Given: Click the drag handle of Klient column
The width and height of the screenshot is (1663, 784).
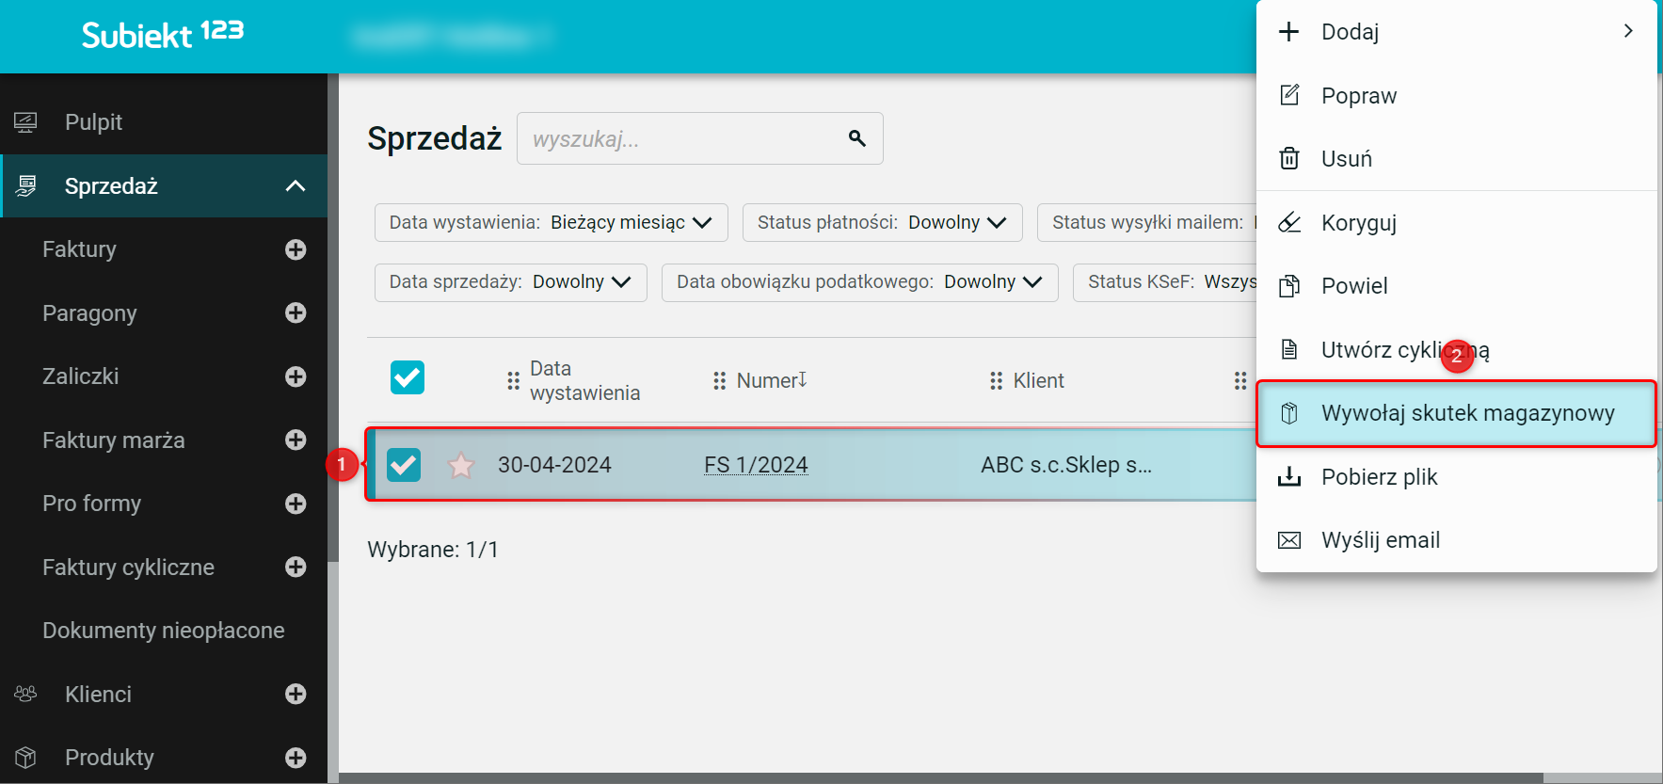Looking at the screenshot, I should coord(996,380).
